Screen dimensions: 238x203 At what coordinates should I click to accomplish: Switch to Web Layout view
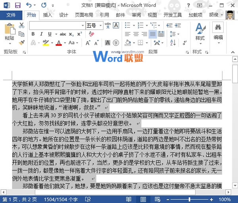pos(157,199)
